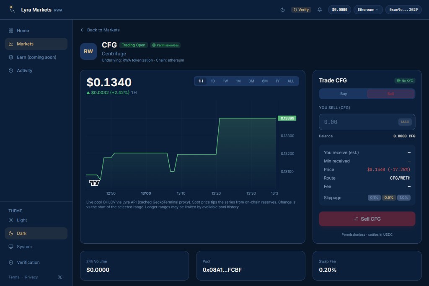Click the System theme monitor icon
The image size is (429, 286).
(11, 247)
